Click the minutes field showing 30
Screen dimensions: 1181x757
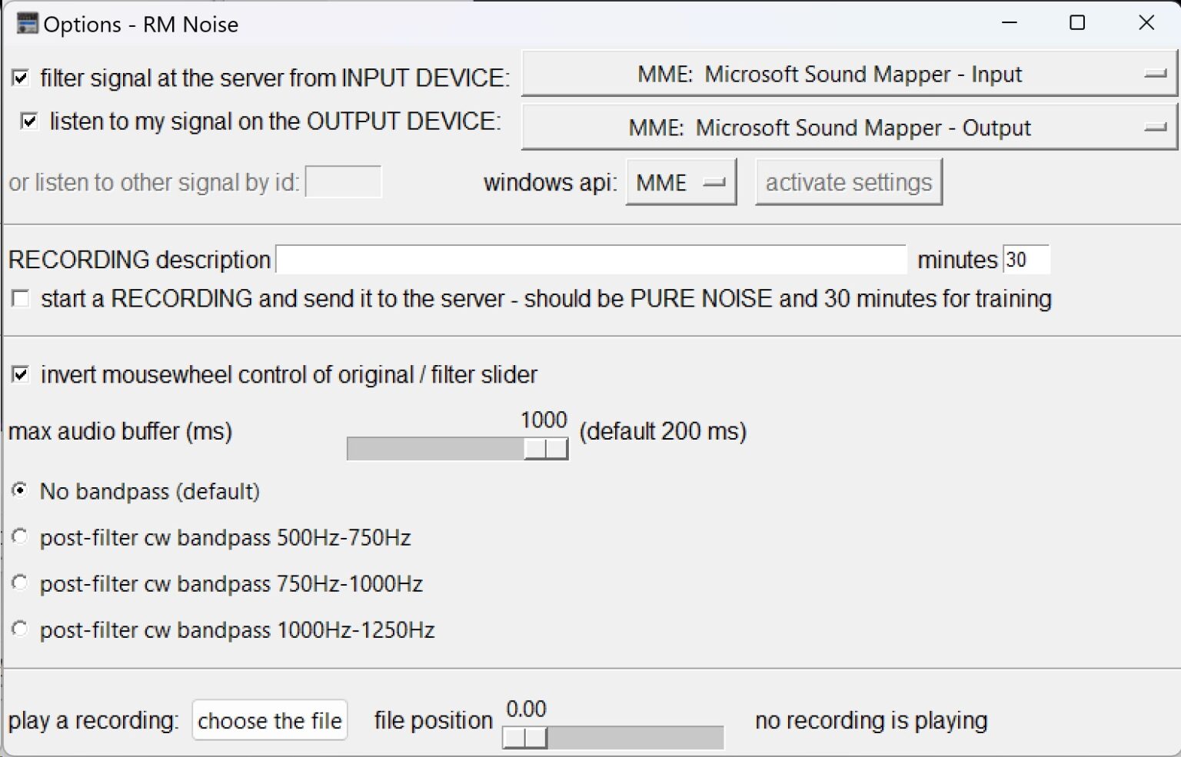click(1026, 259)
